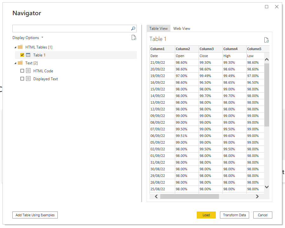This screenshot has width=285, height=228.
Task: Click the Transform Data button
Action: click(x=234, y=215)
